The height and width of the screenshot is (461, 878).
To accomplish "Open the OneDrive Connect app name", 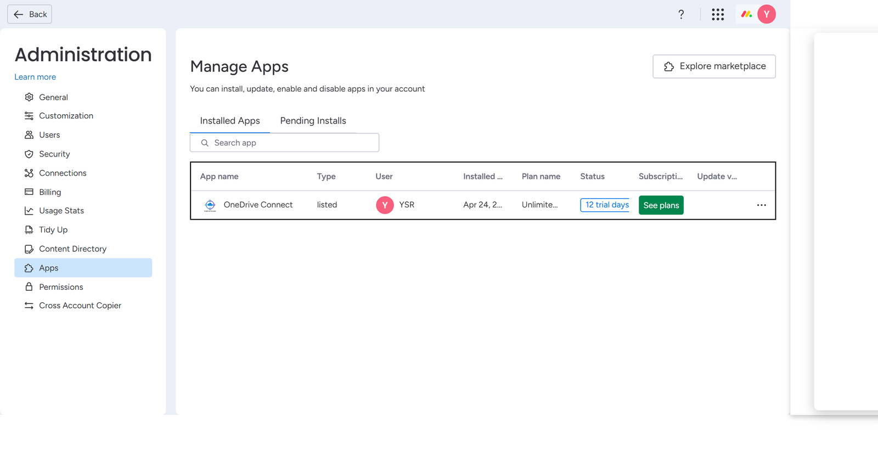I will point(258,205).
